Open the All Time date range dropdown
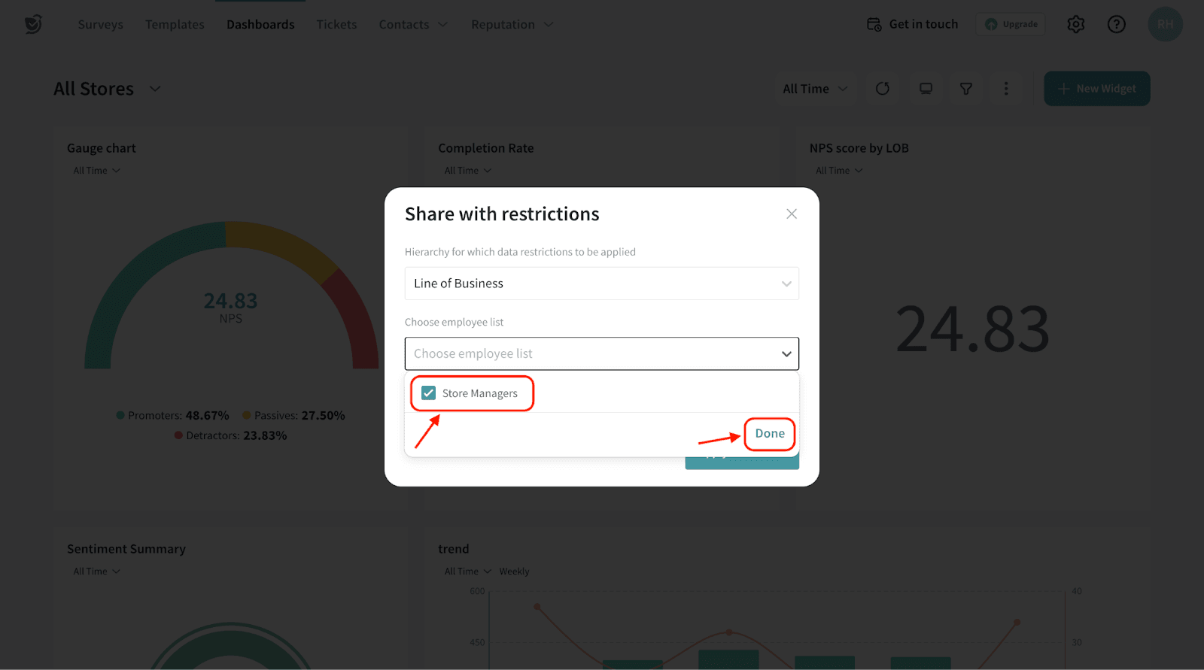The image size is (1204, 670). 815,89
